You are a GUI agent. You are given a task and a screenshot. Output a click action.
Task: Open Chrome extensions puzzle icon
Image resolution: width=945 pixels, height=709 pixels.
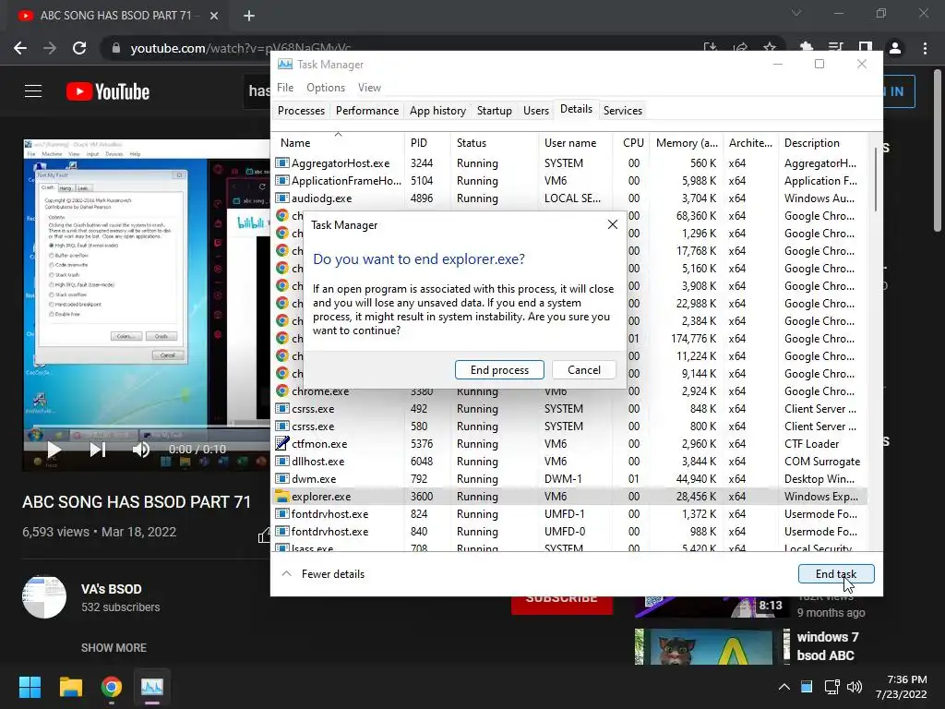point(807,48)
